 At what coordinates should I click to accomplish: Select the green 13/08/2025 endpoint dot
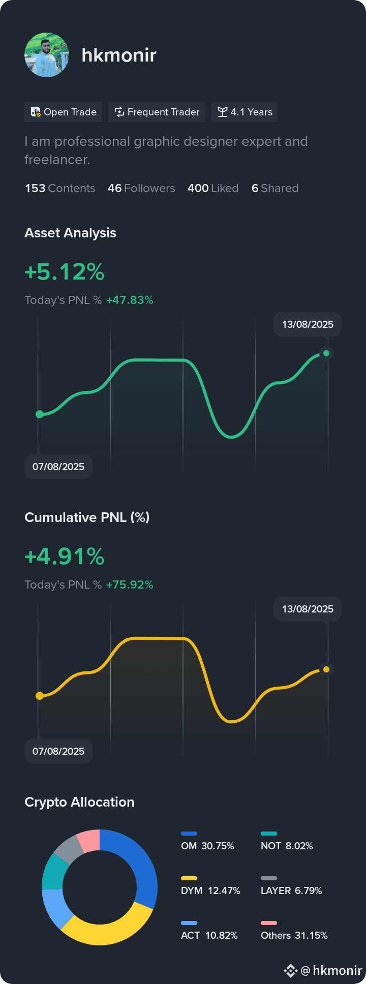[326, 353]
